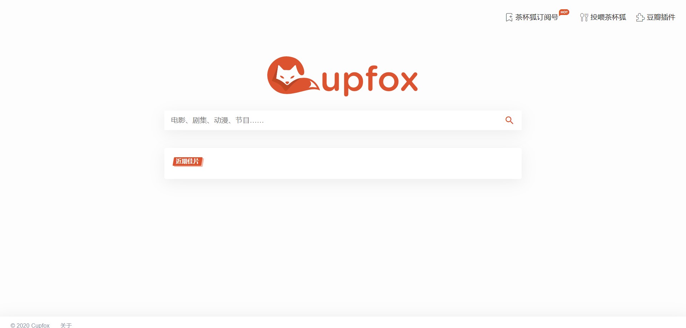Click the magnifier search icon
The height and width of the screenshot is (328, 686).
click(509, 121)
